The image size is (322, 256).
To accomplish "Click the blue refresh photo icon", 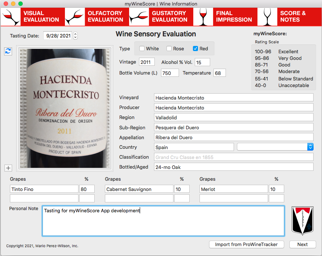I will 8,51.
